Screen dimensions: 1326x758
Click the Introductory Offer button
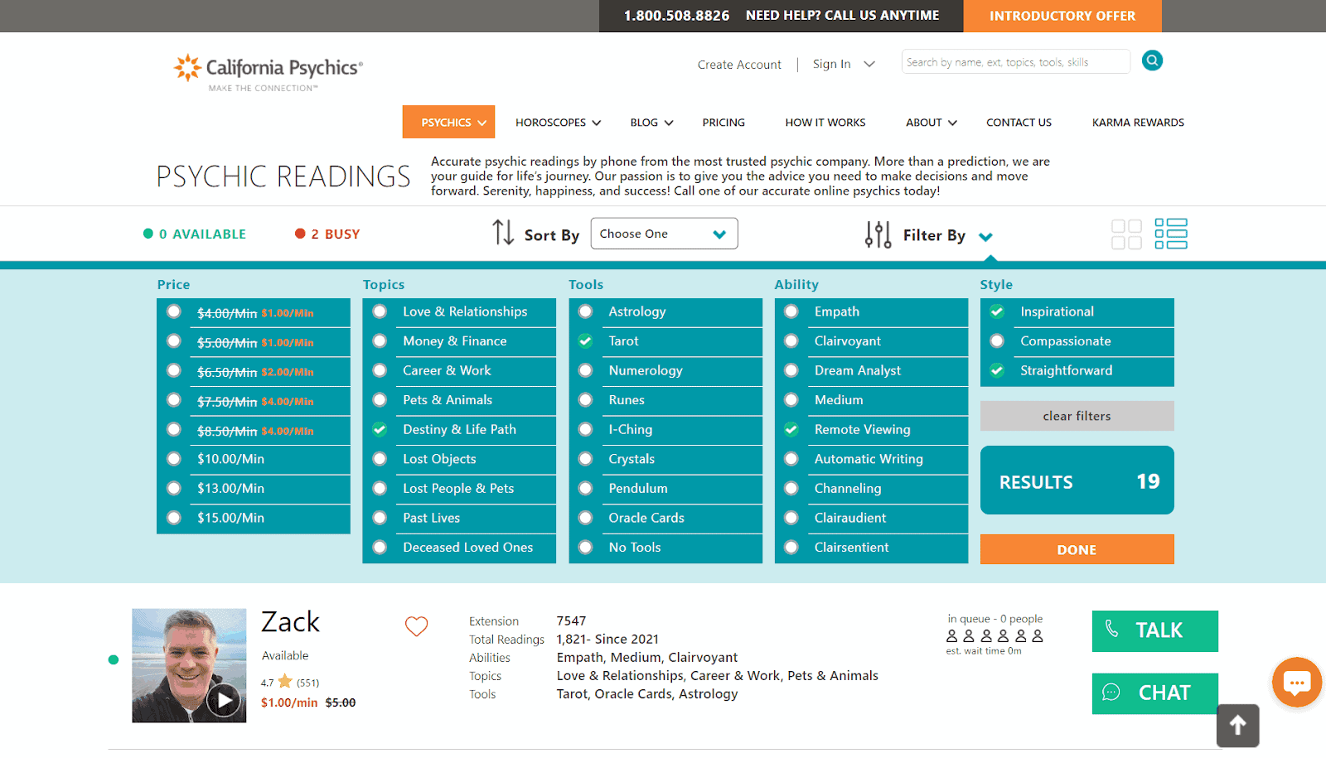[1062, 16]
